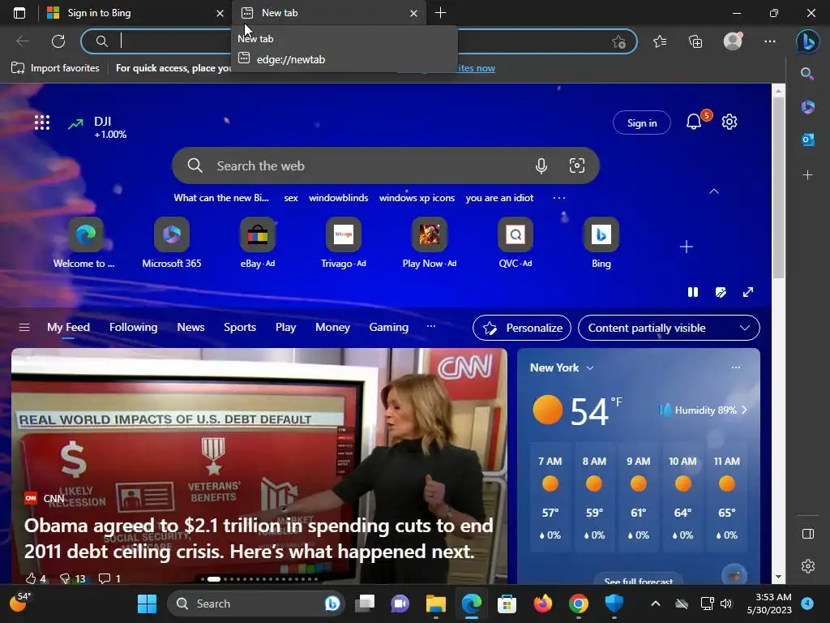This screenshot has width=830, height=623.
Task: Add this page to favorites
Action: tap(618, 41)
